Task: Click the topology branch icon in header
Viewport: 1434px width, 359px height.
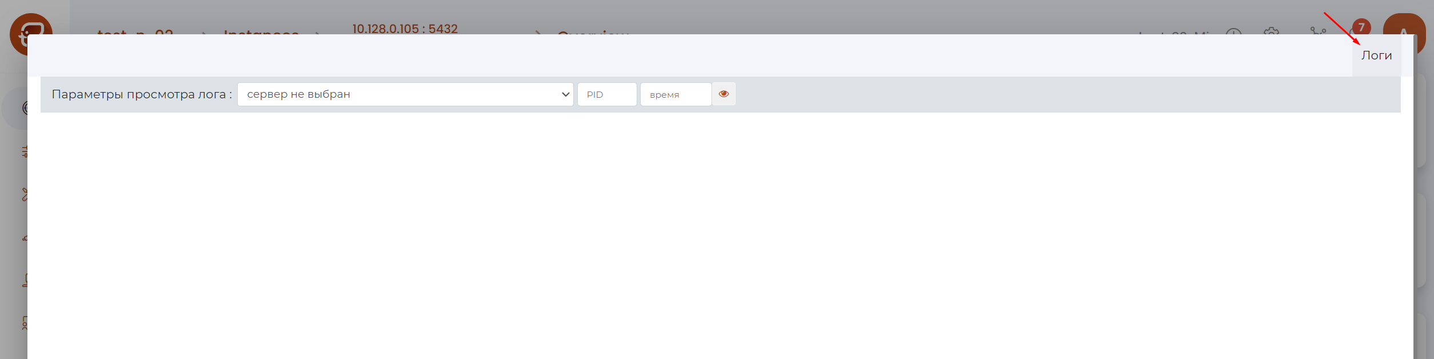Action: [x=1318, y=30]
